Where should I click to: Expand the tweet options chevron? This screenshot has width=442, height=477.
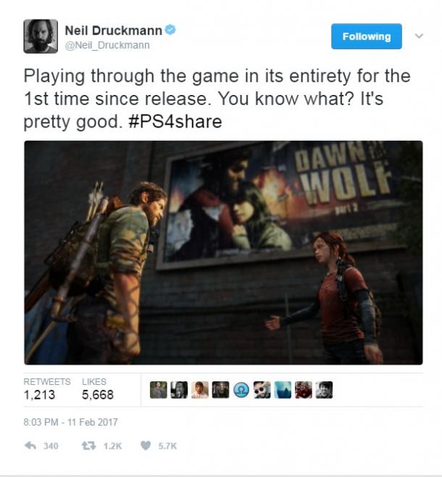click(419, 36)
